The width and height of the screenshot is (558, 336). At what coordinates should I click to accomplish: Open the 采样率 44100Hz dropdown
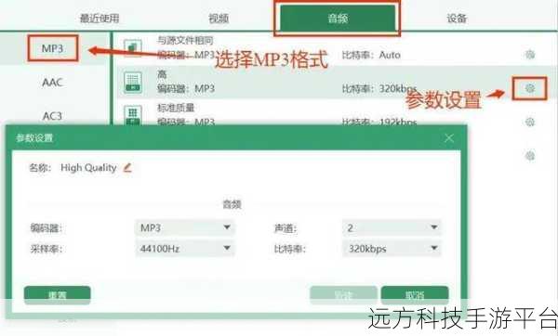point(185,248)
